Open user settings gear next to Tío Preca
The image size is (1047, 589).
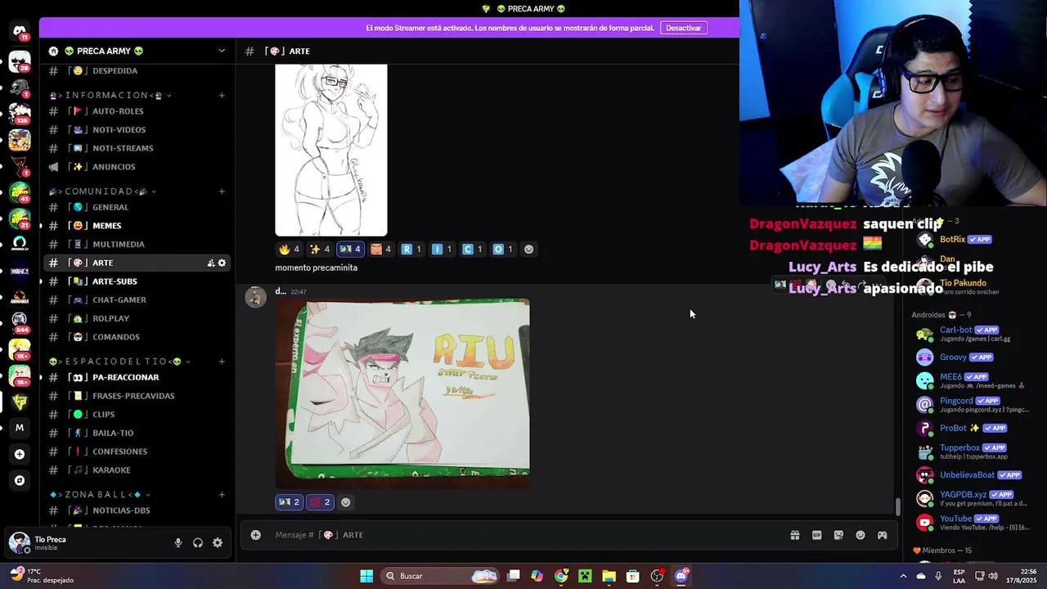[218, 542]
